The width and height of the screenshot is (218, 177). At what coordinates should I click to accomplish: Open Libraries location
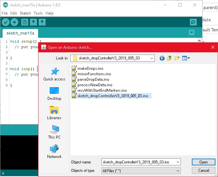click(x=54, y=113)
